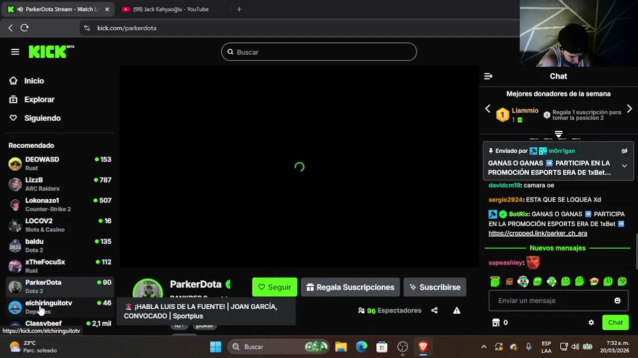Mute the ParkerDota tab audio icon
Viewport: 638px width, 358px height.
[20, 9]
